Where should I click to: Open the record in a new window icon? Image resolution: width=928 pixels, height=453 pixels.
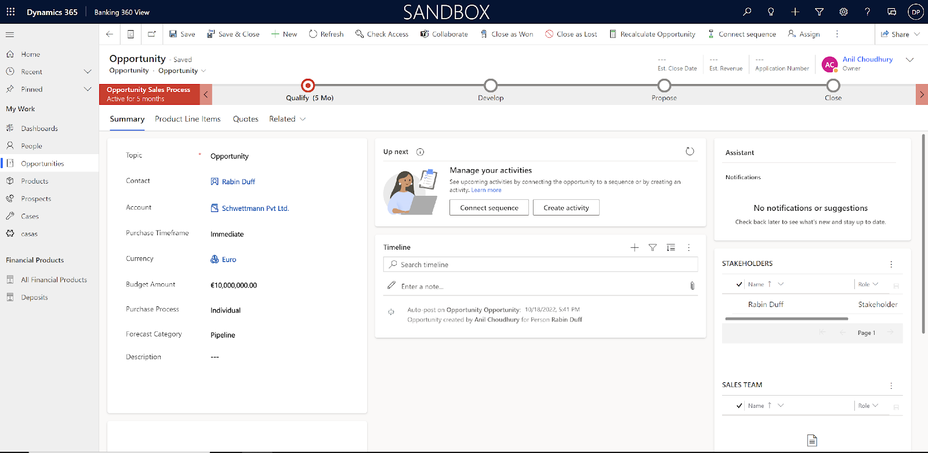click(151, 34)
